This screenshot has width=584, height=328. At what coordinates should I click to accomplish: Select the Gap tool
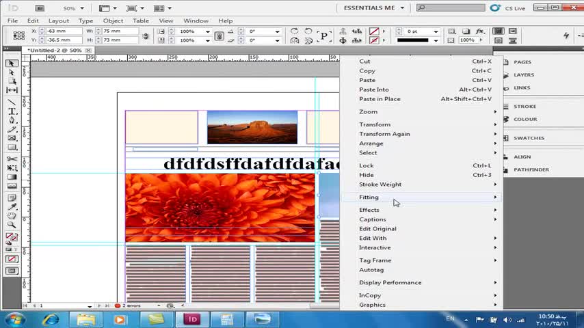click(x=11, y=90)
